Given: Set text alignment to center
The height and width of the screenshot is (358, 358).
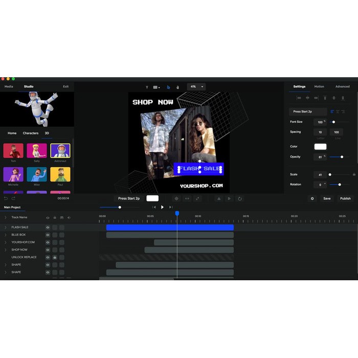Looking at the screenshot, I should [x=338, y=111].
